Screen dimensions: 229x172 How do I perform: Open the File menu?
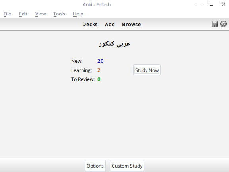pos(7,14)
